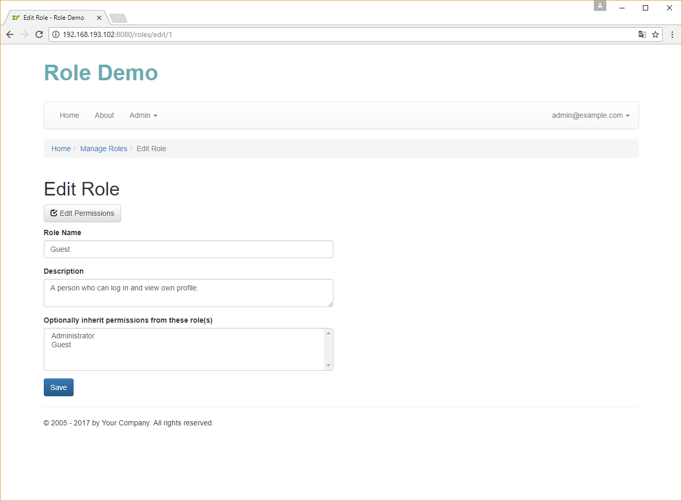
Task: Select Guest in the inherit roles list
Action: click(61, 345)
